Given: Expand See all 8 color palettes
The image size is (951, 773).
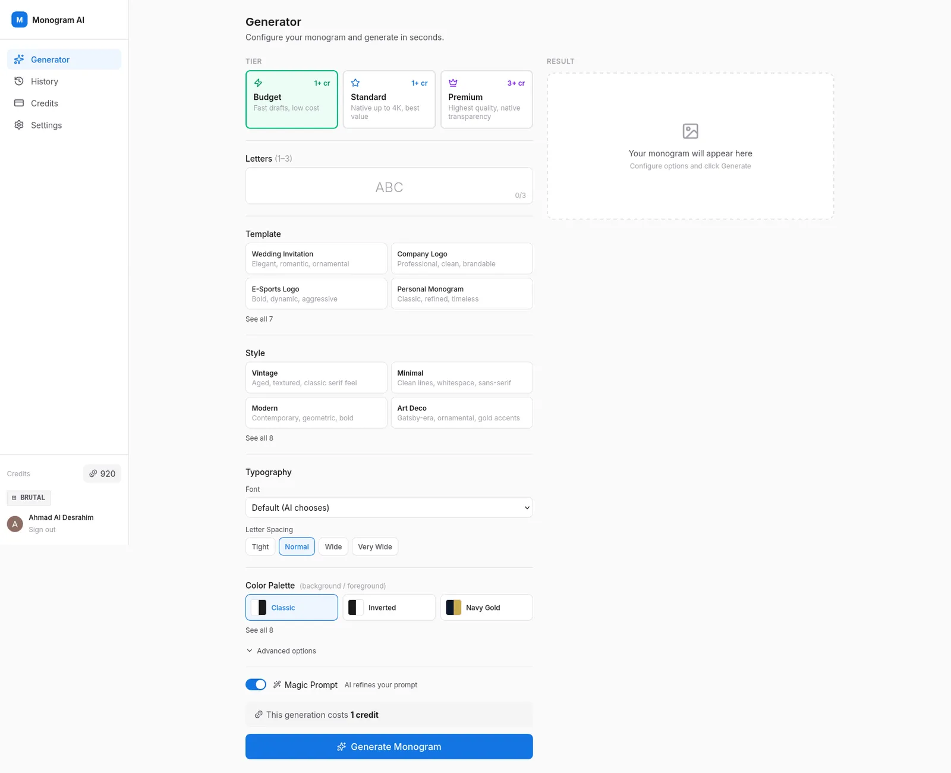Looking at the screenshot, I should [259, 630].
